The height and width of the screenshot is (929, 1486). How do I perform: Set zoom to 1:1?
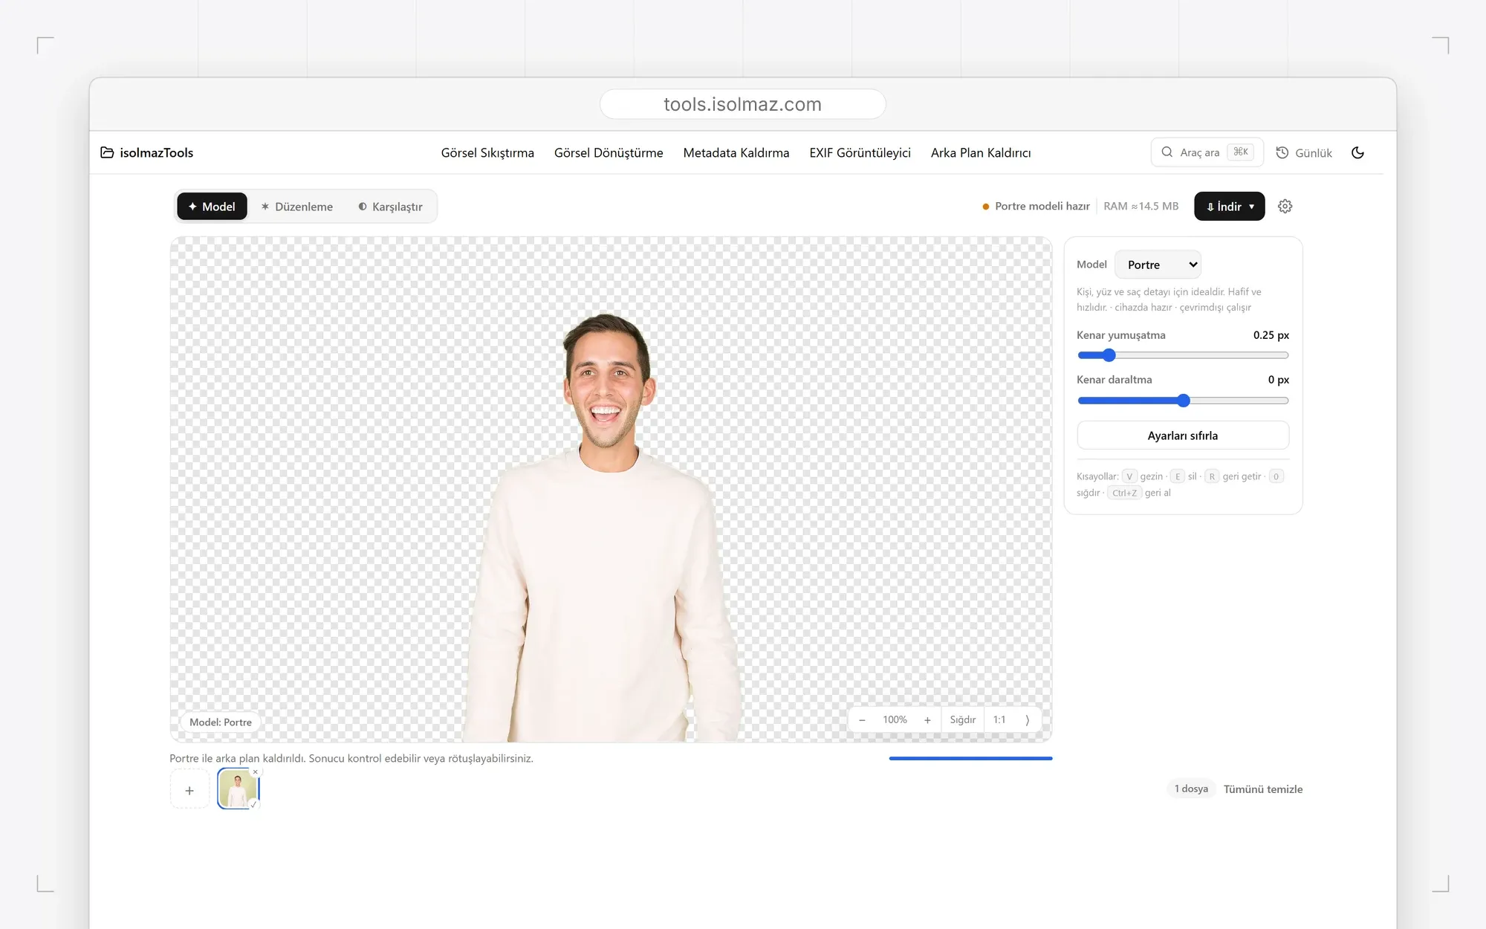tap(999, 720)
